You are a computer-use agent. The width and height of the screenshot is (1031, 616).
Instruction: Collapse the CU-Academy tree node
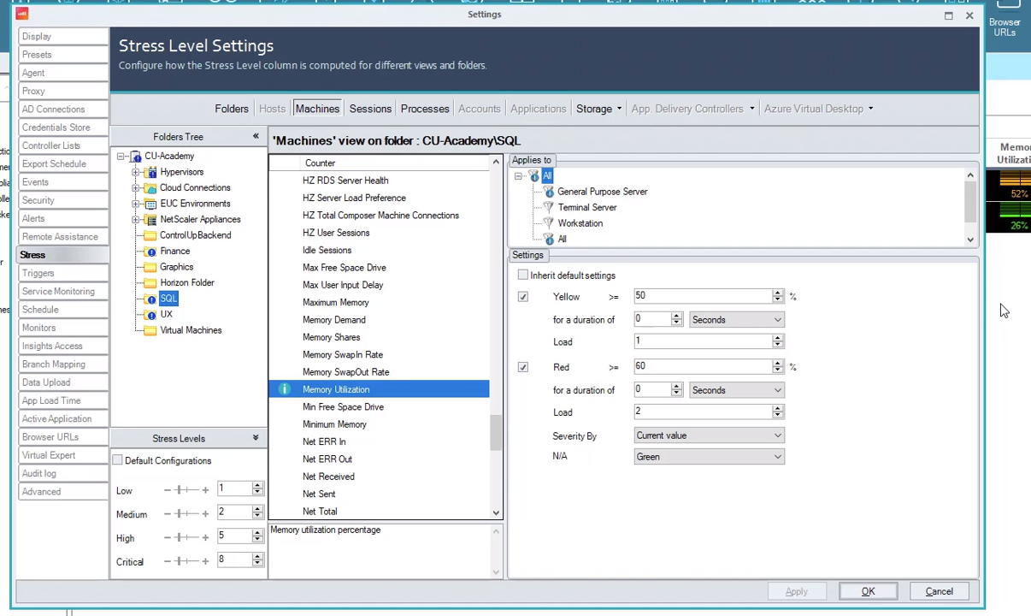pos(121,156)
